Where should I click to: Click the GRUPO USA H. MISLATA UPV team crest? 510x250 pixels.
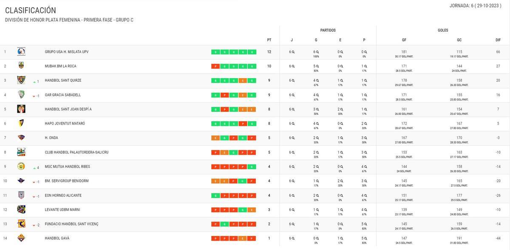click(21, 51)
